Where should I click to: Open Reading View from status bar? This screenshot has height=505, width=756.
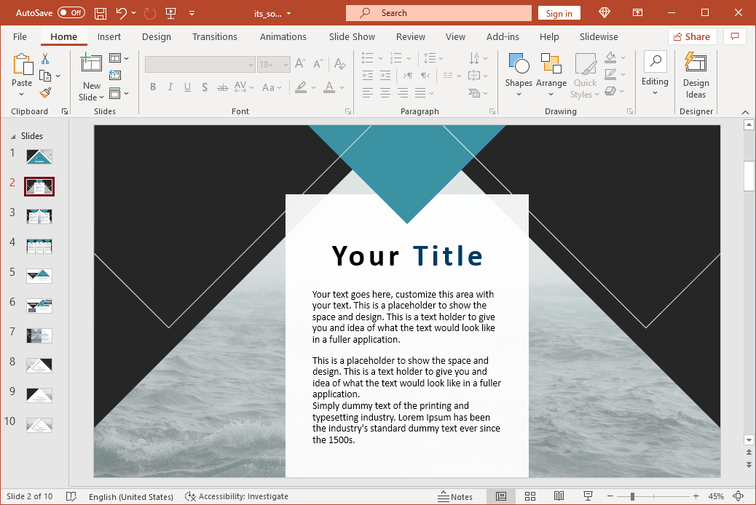tap(559, 496)
